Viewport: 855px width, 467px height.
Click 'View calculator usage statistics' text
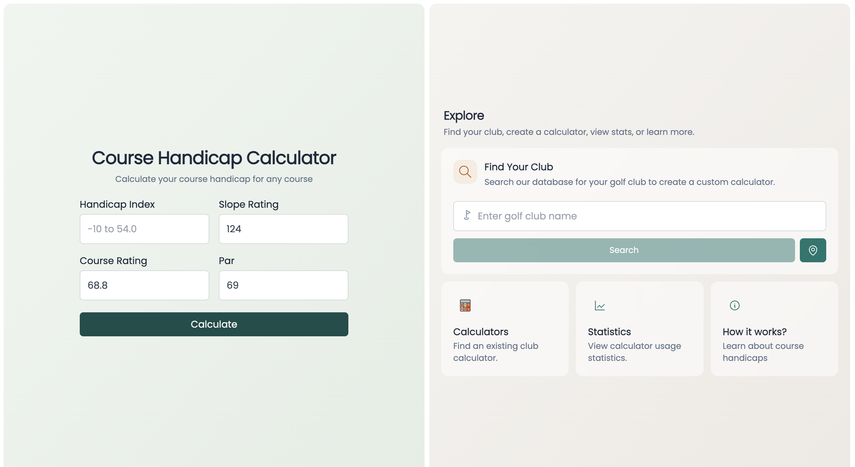pos(634,352)
